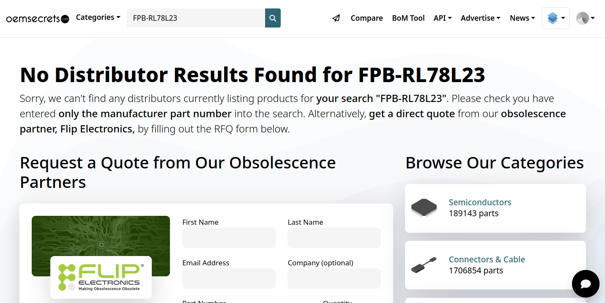Image resolution: width=605 pixels, height=303 pixels.
Task: Open the blue layers icon dropdown
Action: (x=556, y=18)
